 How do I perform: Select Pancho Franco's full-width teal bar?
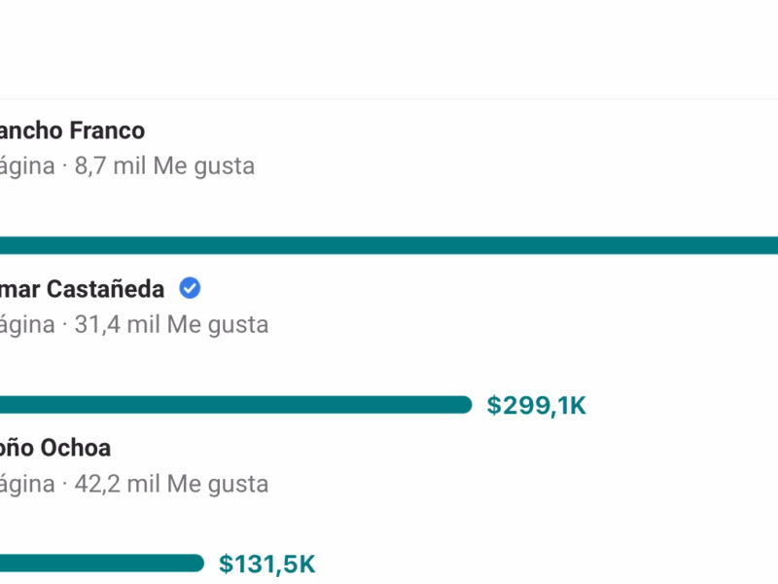click(x=389, y=245)
